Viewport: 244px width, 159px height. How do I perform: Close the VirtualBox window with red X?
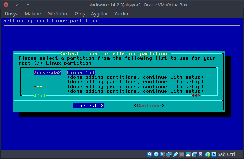point(6,5)
